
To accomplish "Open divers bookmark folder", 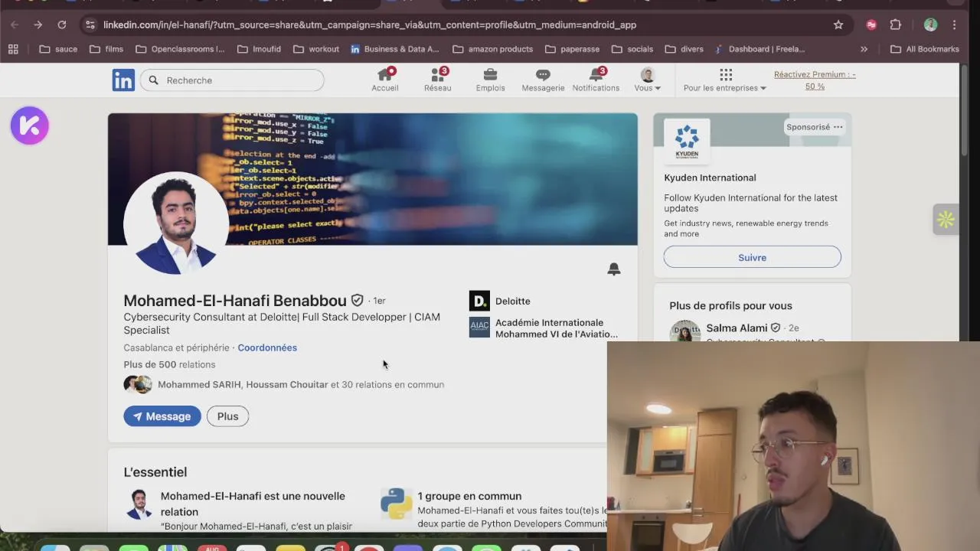I will [684, 49].
